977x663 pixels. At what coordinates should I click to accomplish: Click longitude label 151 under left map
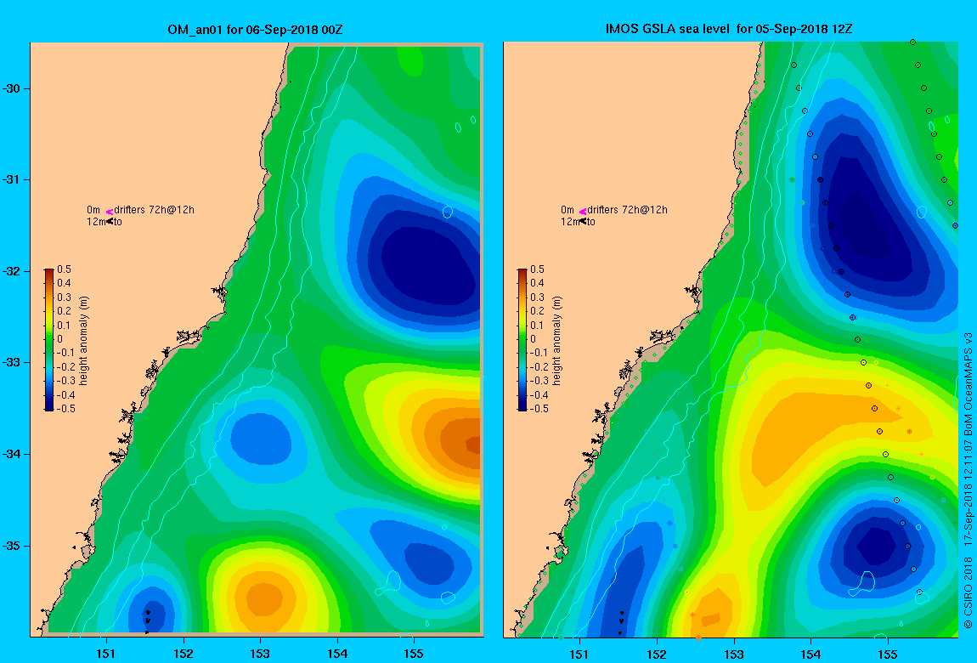click(106, 654)
